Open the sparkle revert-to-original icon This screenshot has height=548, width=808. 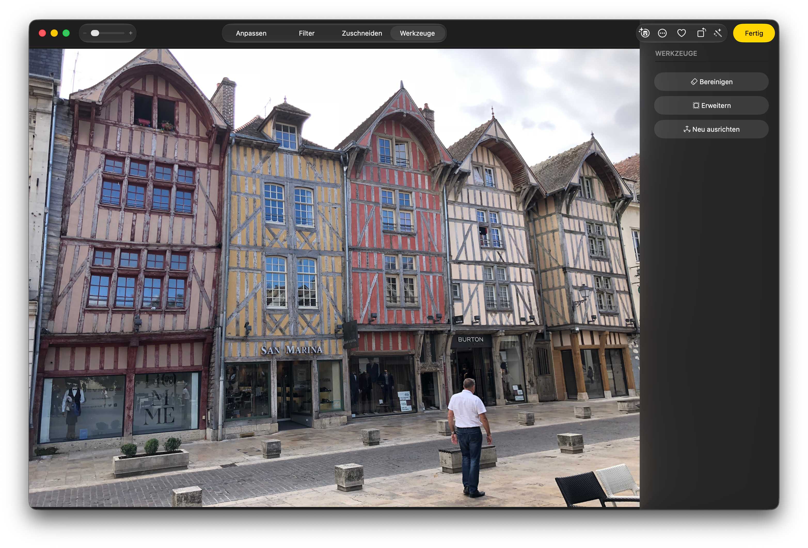(644, 33)
